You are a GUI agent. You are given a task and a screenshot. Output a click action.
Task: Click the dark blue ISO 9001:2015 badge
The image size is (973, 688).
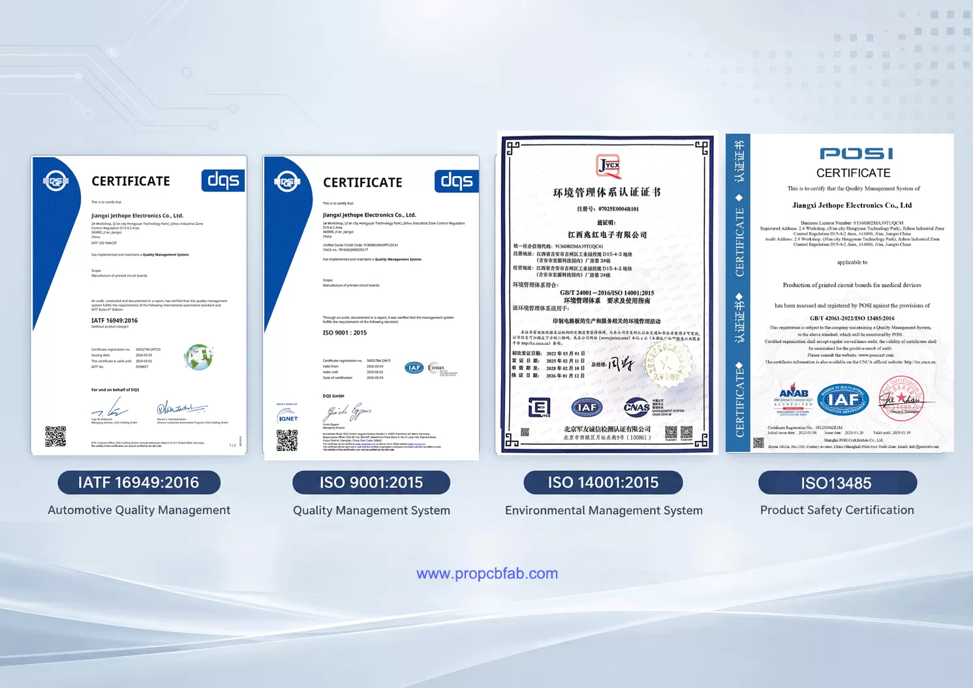click(x=371, y=483)
